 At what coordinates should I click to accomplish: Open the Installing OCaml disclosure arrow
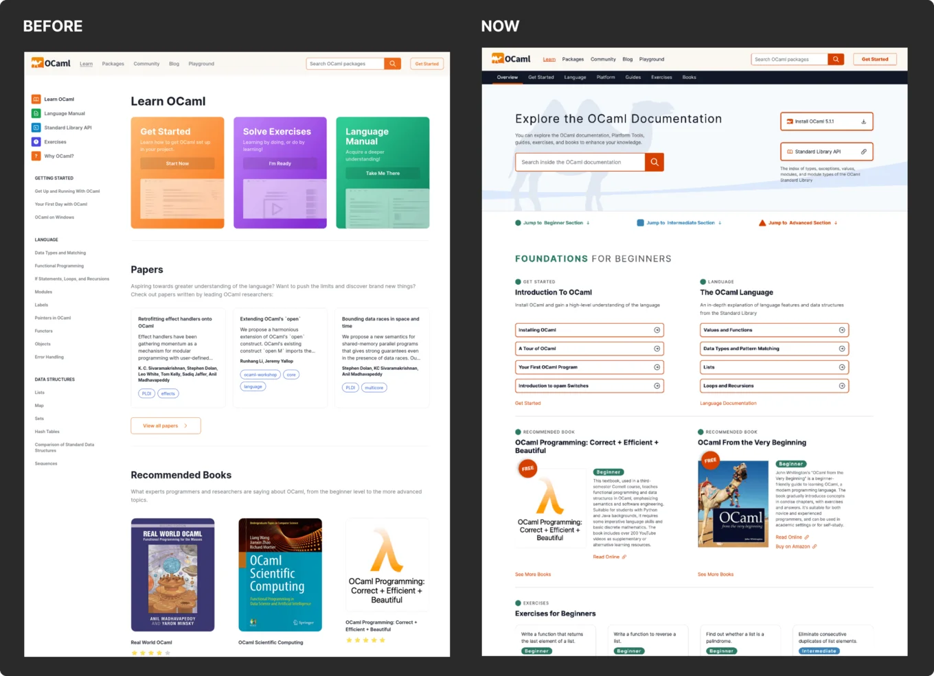[x=656, y=329]
